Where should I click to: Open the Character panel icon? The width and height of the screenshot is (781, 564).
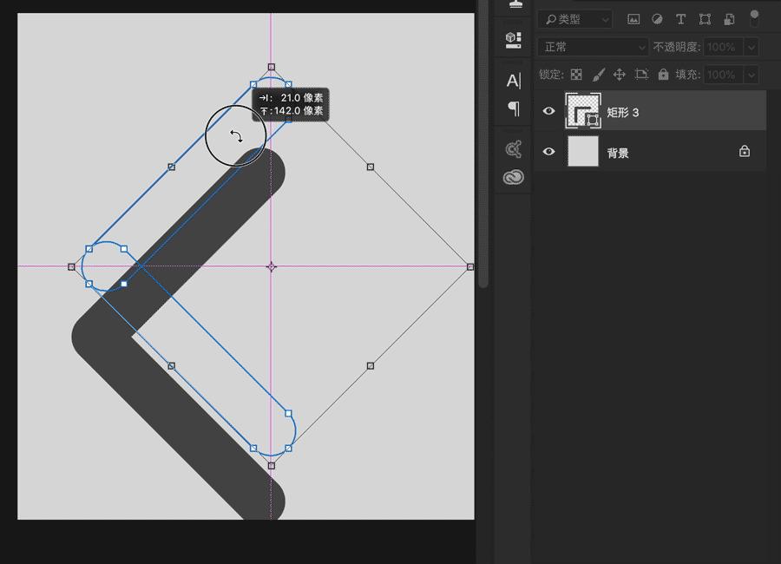click(514, 81)
